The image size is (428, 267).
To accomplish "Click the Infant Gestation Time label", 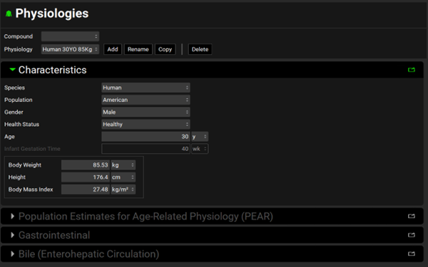I will tap(32, 149).
